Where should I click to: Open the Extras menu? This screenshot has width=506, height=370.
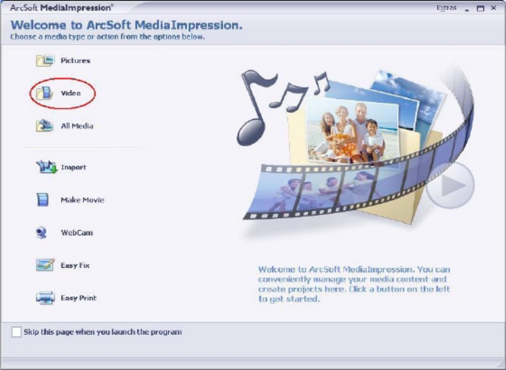coord(446,8)
